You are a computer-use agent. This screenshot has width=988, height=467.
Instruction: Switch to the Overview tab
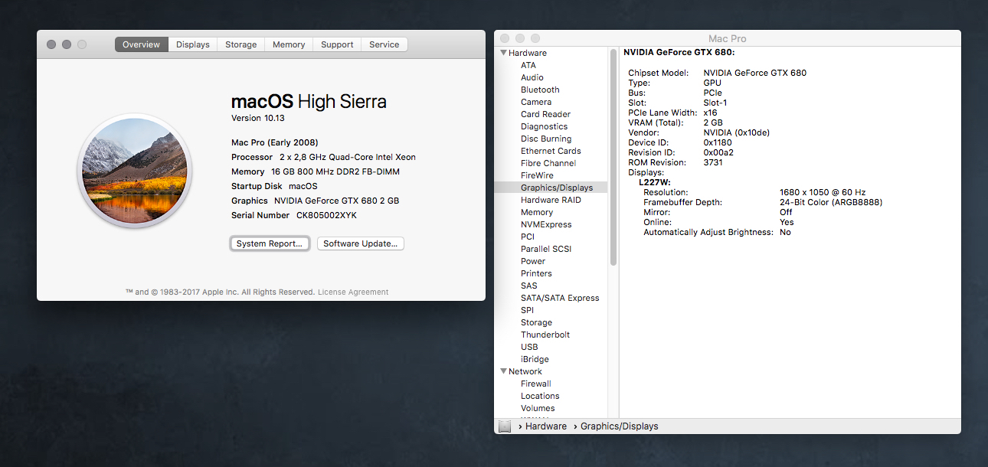pos(142,44)
